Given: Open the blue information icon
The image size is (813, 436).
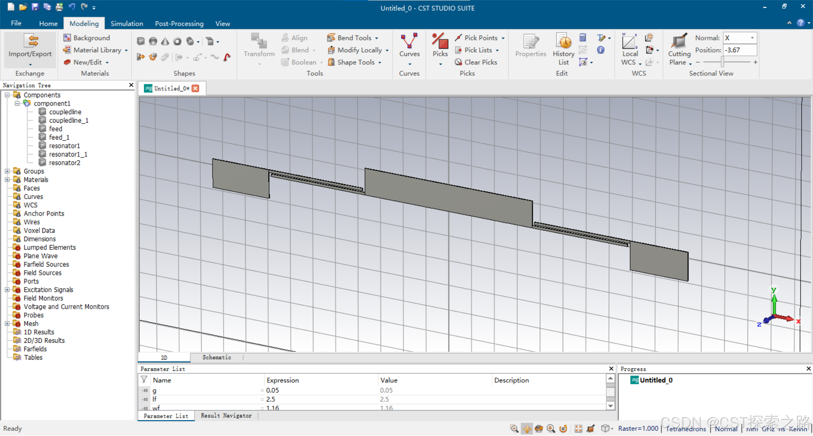Looking at the screenshot, I should [x=600, y=50].
